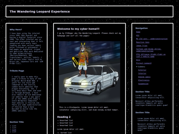
Task: Click the blockquote text starting 'This is a blockquote'
Action: pyautogui.click(x=89, y=109)
